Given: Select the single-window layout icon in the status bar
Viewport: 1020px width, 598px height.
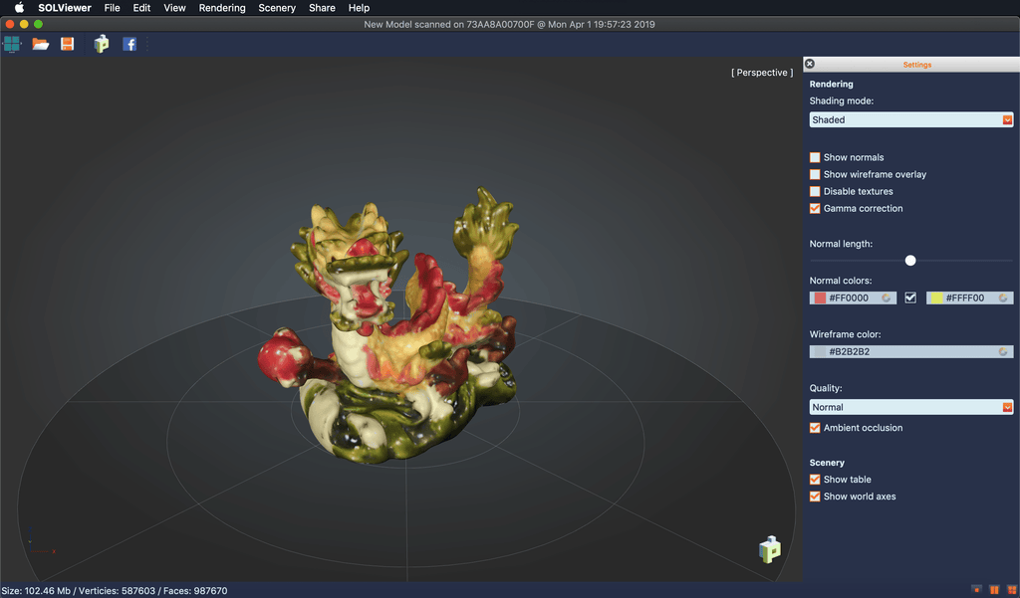Looking at the screenshot, I should [x=976, y=589].
